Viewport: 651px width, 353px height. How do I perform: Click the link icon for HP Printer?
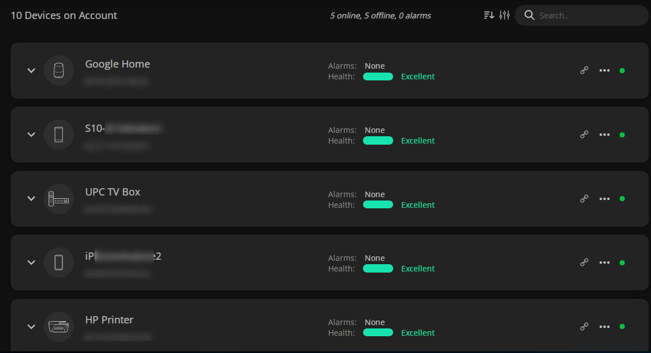[584, 326]
